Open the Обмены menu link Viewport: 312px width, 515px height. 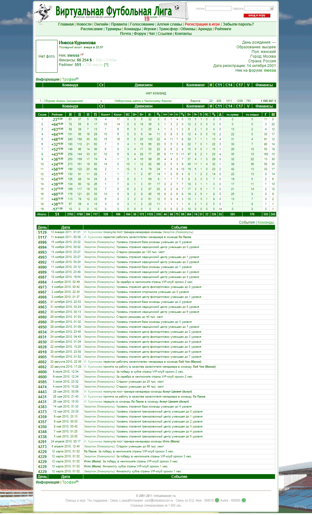point(188,29)
